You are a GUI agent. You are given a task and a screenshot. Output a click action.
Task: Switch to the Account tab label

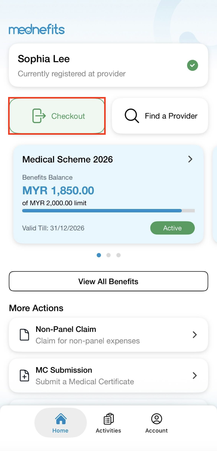point(157,431)
